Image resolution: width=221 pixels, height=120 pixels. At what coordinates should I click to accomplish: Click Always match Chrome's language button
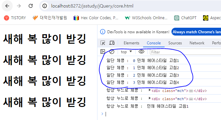click(196, 32)
